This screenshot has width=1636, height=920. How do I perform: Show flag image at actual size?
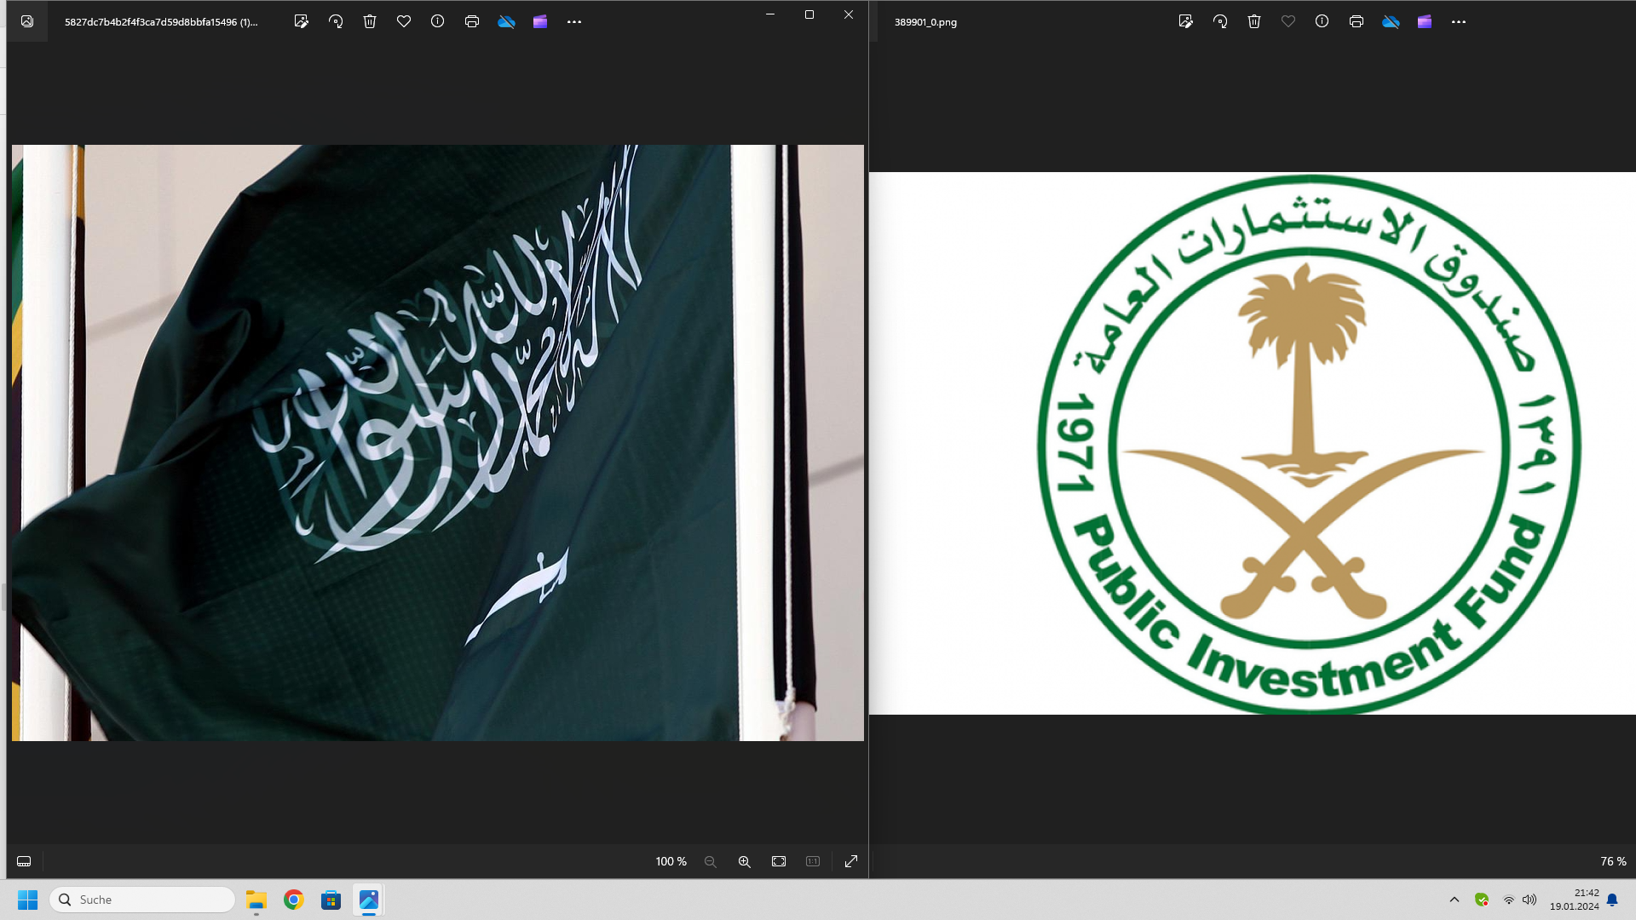click(x=813, y=861)
